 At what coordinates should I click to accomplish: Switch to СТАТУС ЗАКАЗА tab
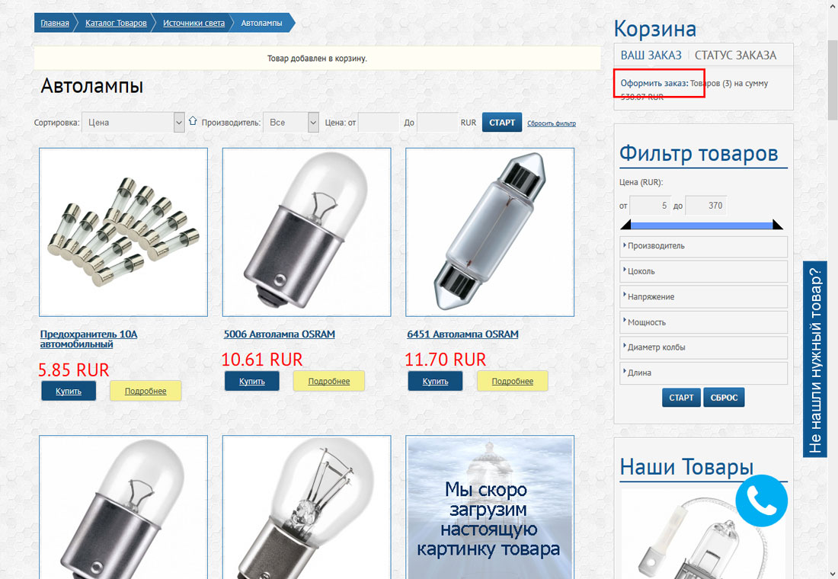[735, 55]
